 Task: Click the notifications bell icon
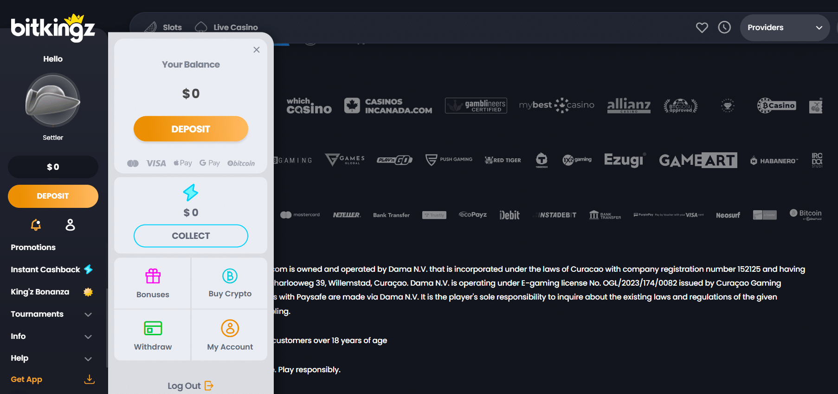click(x=36, y=225)
